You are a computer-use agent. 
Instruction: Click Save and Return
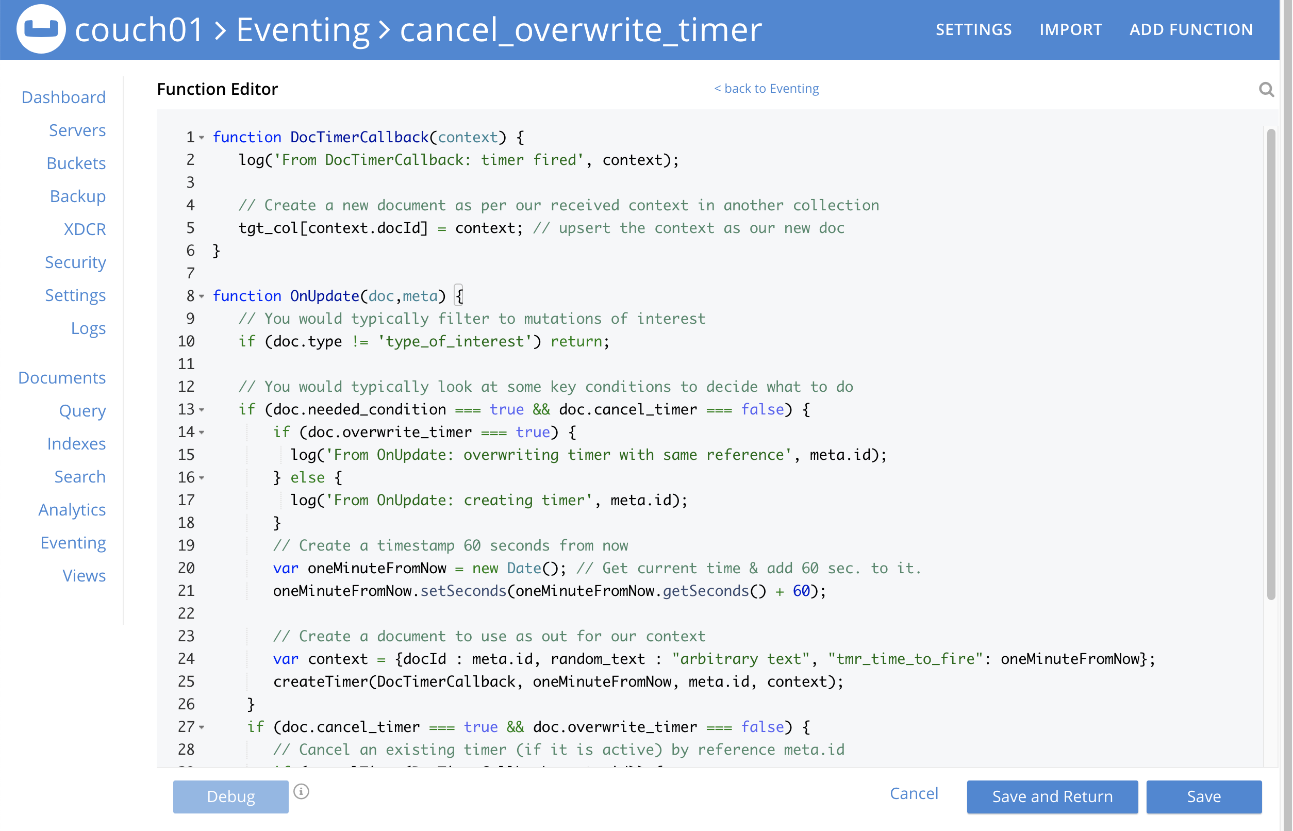coord(1051,796)
